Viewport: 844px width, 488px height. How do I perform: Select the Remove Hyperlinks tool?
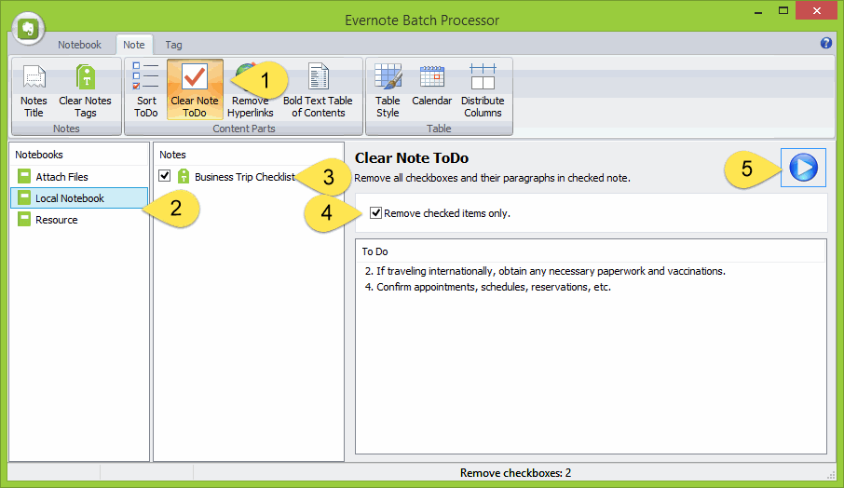[250, 90]
